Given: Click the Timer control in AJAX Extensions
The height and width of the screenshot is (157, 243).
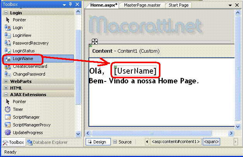Looking at the screenshot, I should [x=18, y=109].
